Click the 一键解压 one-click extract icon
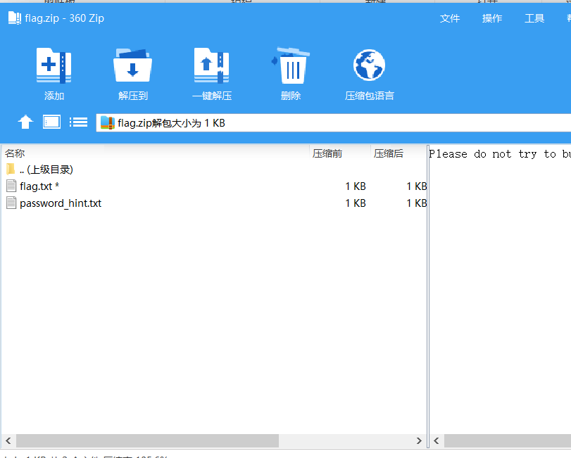The image size is (571, 458). 212,68
